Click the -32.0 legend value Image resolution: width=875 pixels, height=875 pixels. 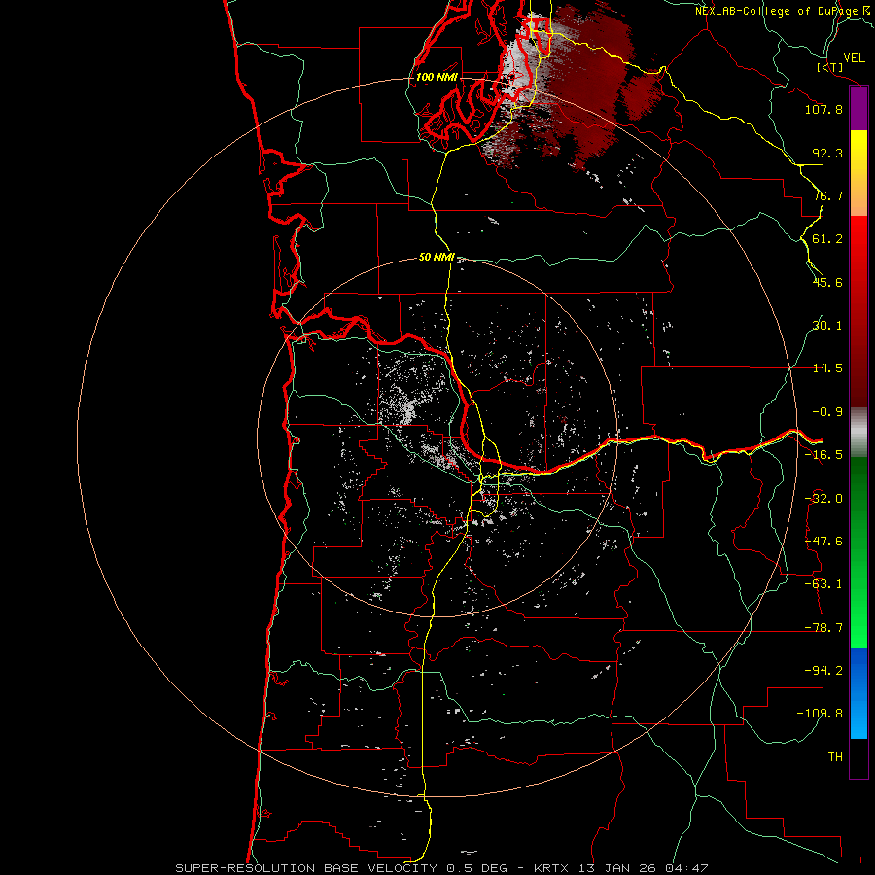pyautogui.click(x=823, y=499)
